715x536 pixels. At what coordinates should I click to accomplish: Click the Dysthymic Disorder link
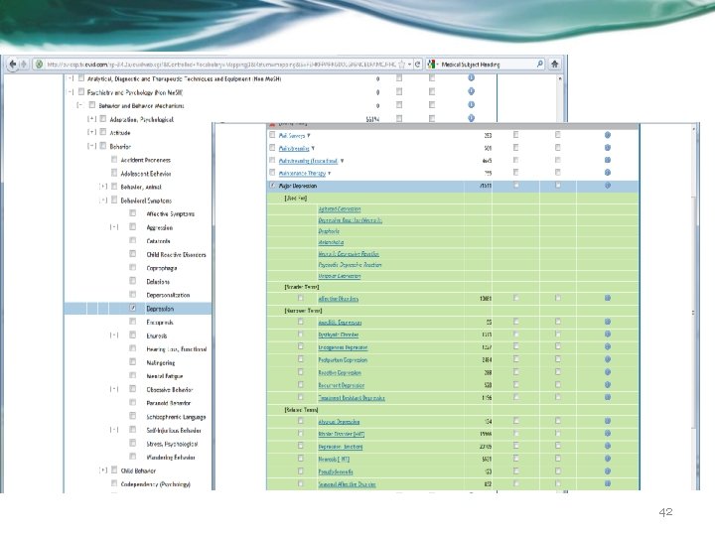tap(339, 335)
